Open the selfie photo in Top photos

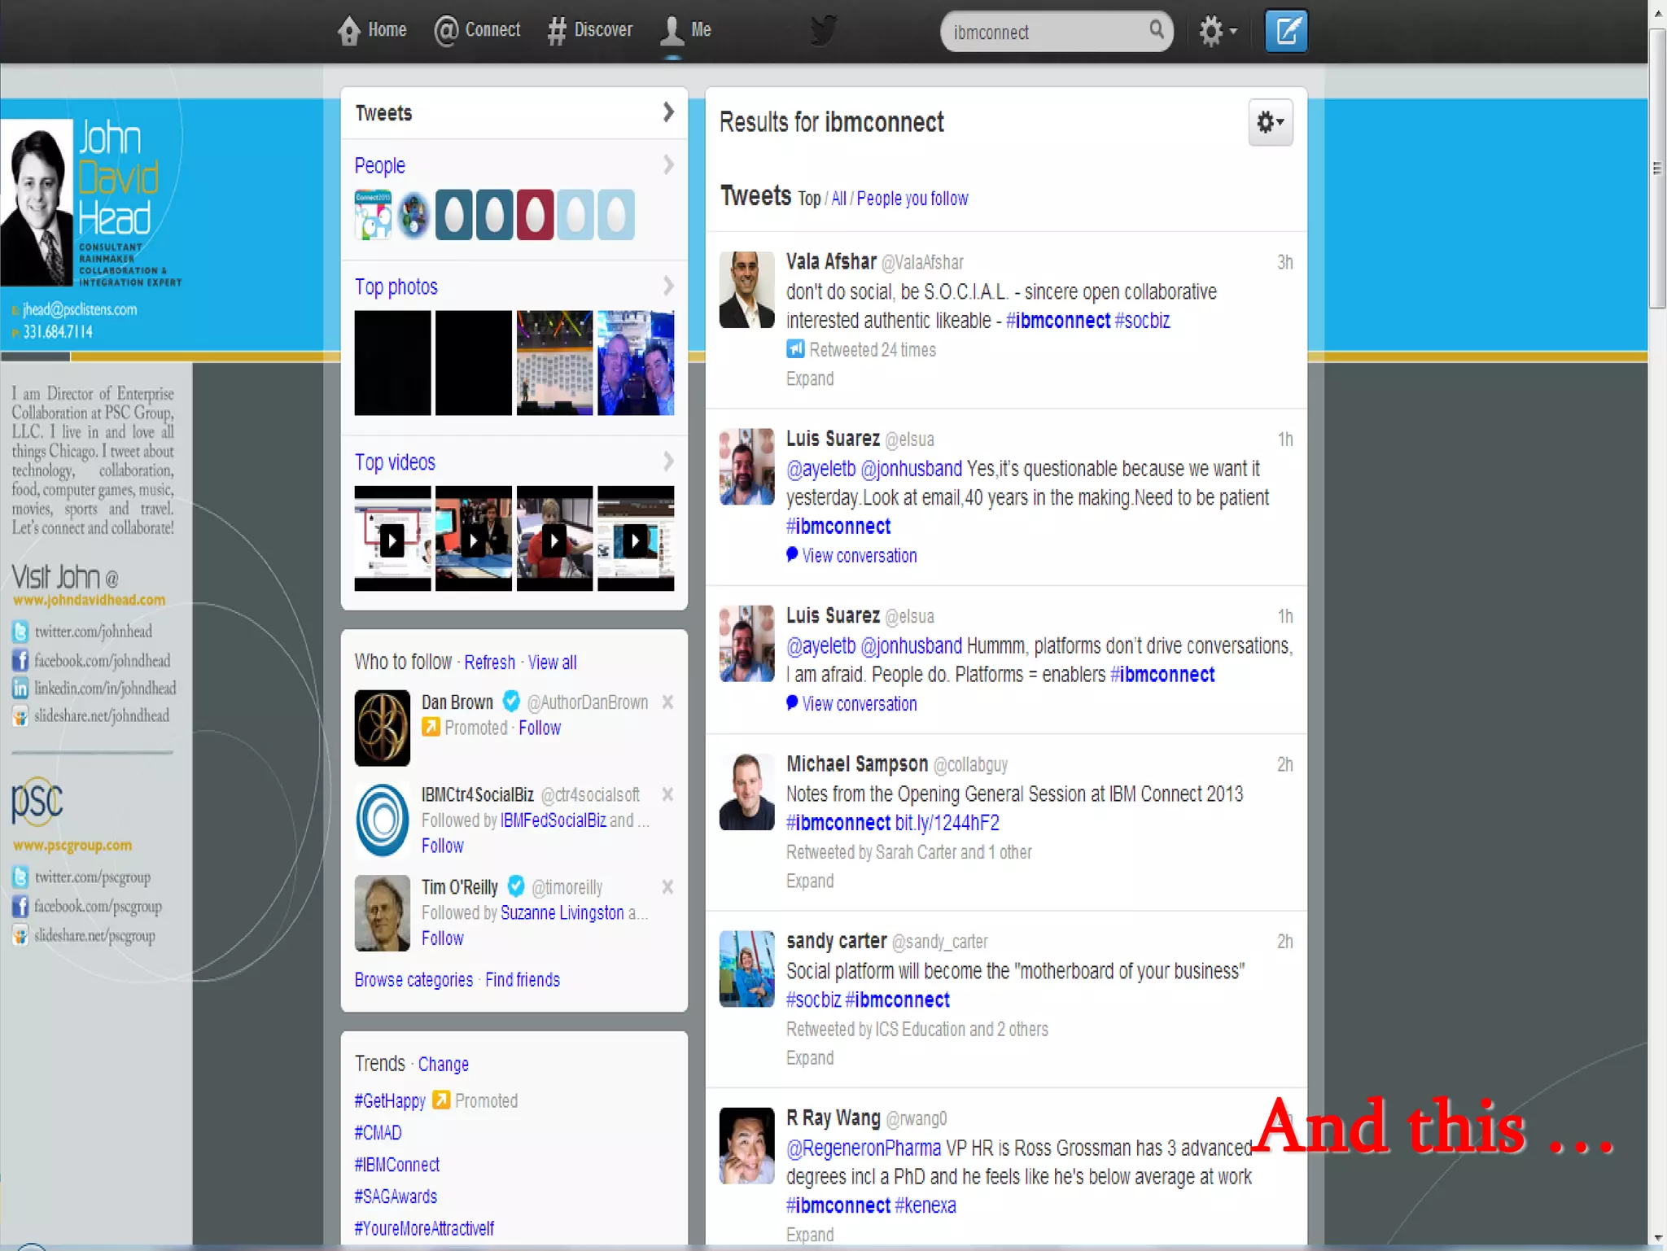635,363
